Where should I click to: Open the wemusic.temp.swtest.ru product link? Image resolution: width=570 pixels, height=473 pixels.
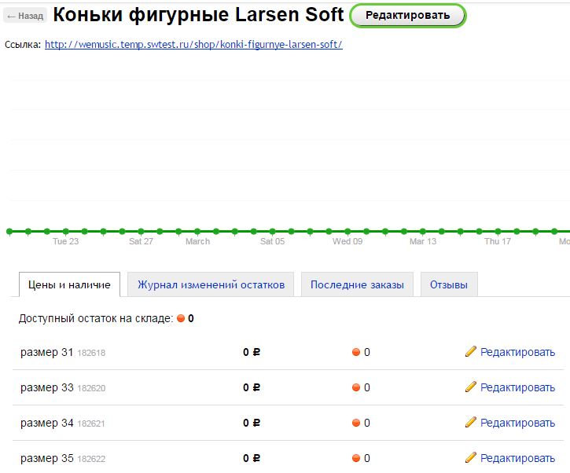click(193, 44)
